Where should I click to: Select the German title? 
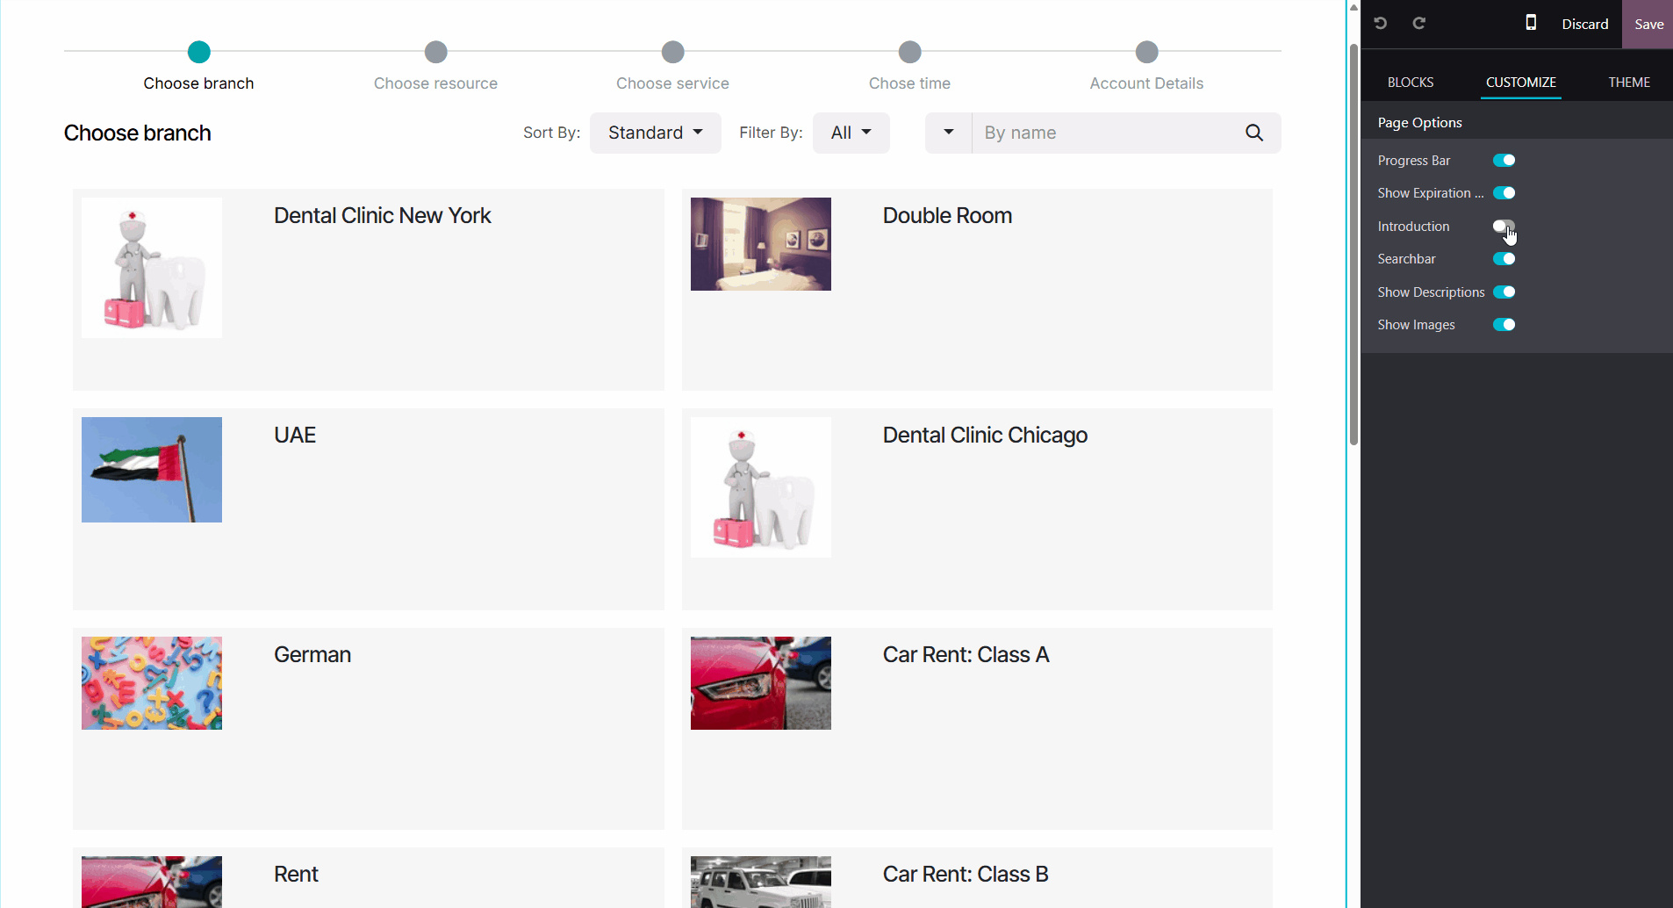pos(312,655)
